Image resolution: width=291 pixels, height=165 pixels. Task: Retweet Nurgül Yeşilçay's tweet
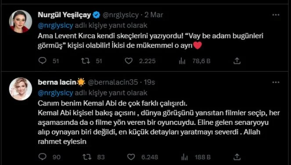[86, 61]
